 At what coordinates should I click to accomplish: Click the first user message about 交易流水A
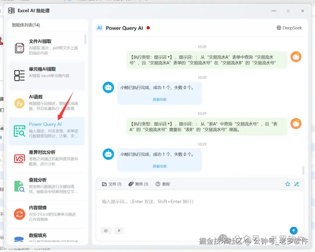207,60
